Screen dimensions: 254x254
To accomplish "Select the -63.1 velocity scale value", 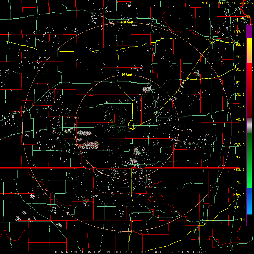I will (x=239, y=170).
